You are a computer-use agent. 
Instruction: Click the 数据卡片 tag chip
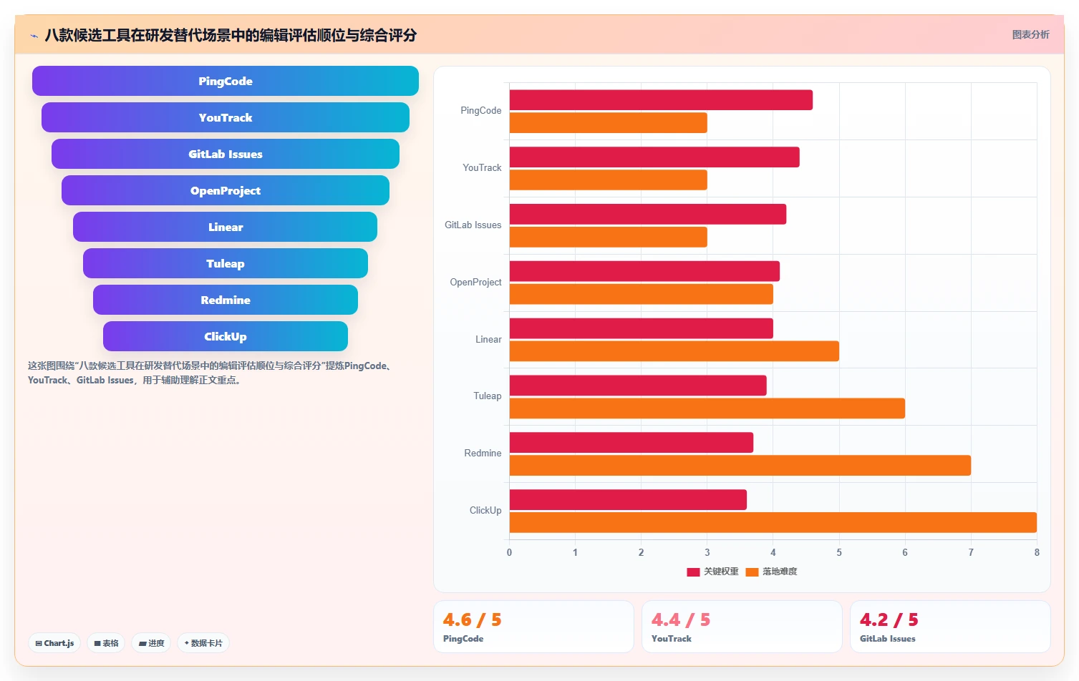coord(203,643)
